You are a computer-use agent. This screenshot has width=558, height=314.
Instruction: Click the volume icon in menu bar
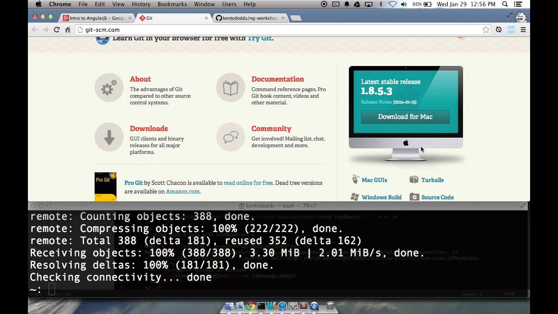pos(404,4)
